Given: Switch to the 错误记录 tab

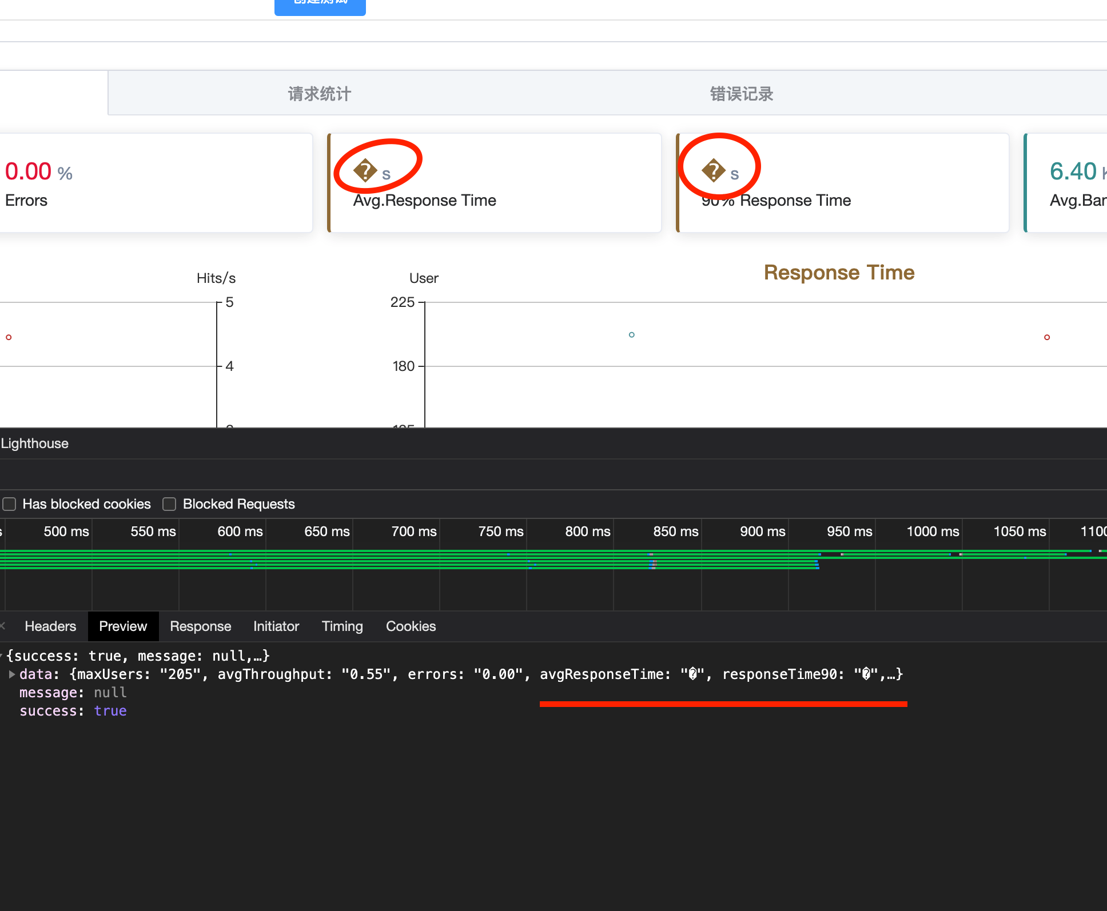Looking at the screenshot, I should coord(740,93).
